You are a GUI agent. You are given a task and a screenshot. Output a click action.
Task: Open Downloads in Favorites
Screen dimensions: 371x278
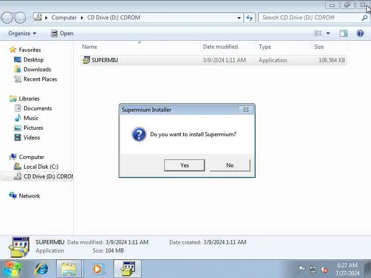(37, 69)
